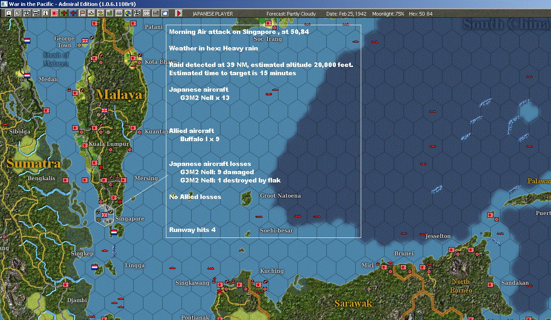Click the grey ship silhouette toolbar icon
551x320 pixels.
119,13
